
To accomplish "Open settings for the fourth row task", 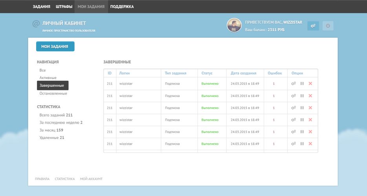I will coord(294,120).
